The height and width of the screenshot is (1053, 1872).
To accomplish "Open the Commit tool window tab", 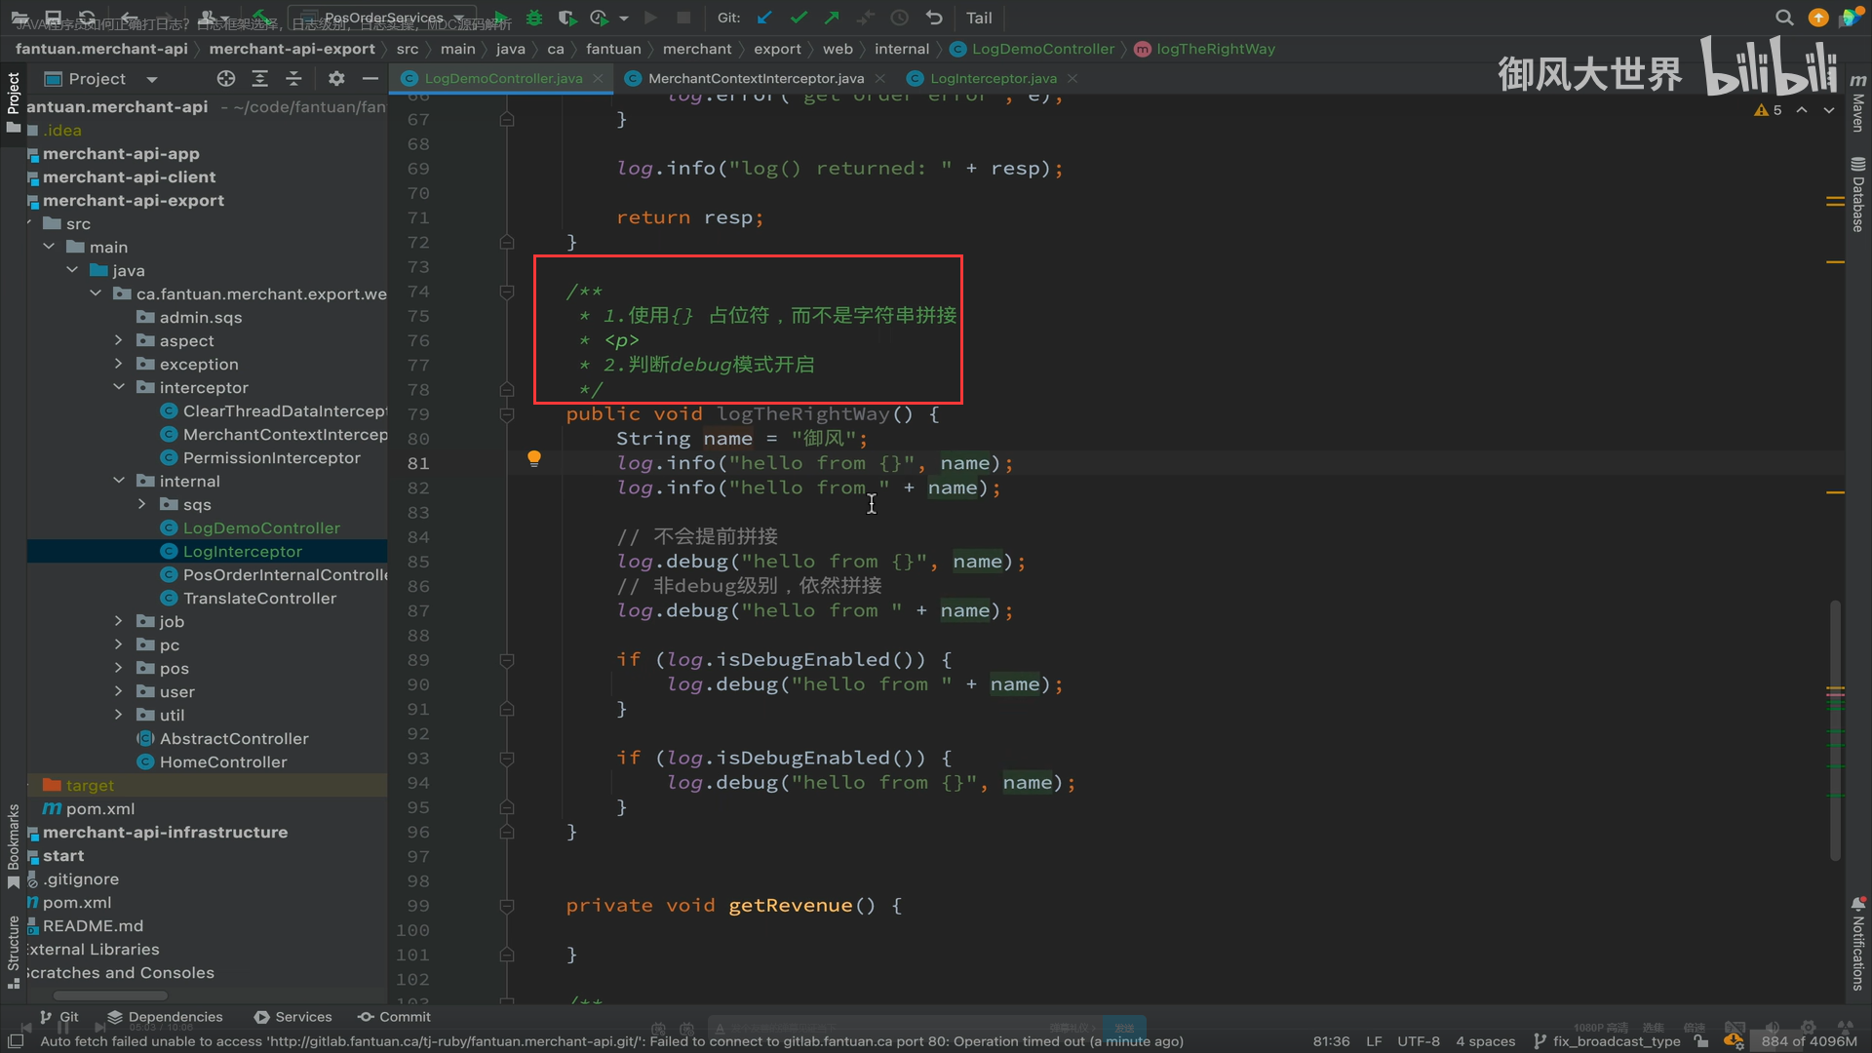I will coord(394,1017).
